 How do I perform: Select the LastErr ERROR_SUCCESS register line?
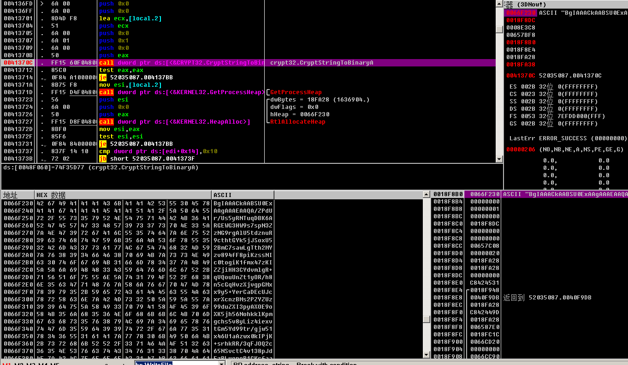pos(568,138)
